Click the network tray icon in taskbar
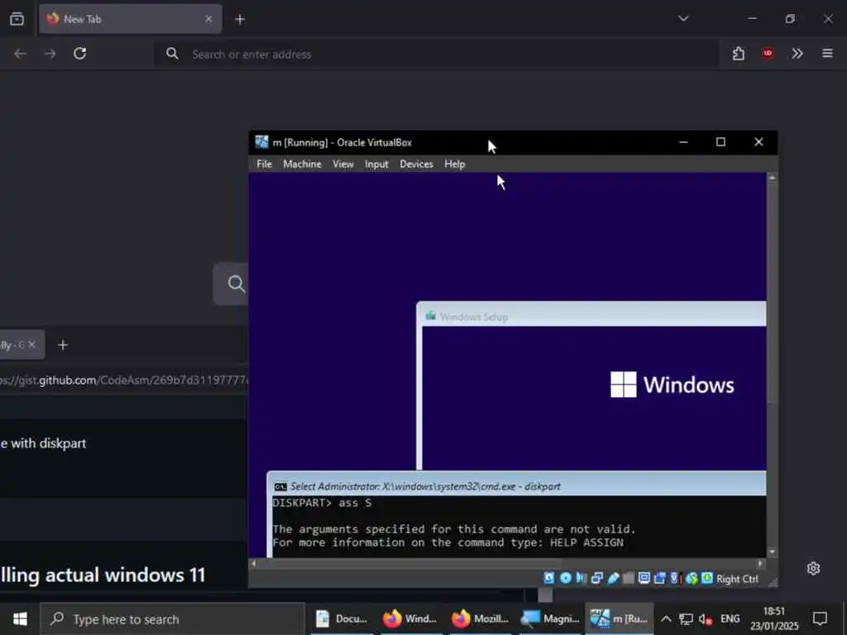Image resolution: width=847 pixels, height=635 pixels. (x=686, y=618)
